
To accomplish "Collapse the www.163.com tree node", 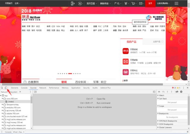I will [x=2, y=99].
